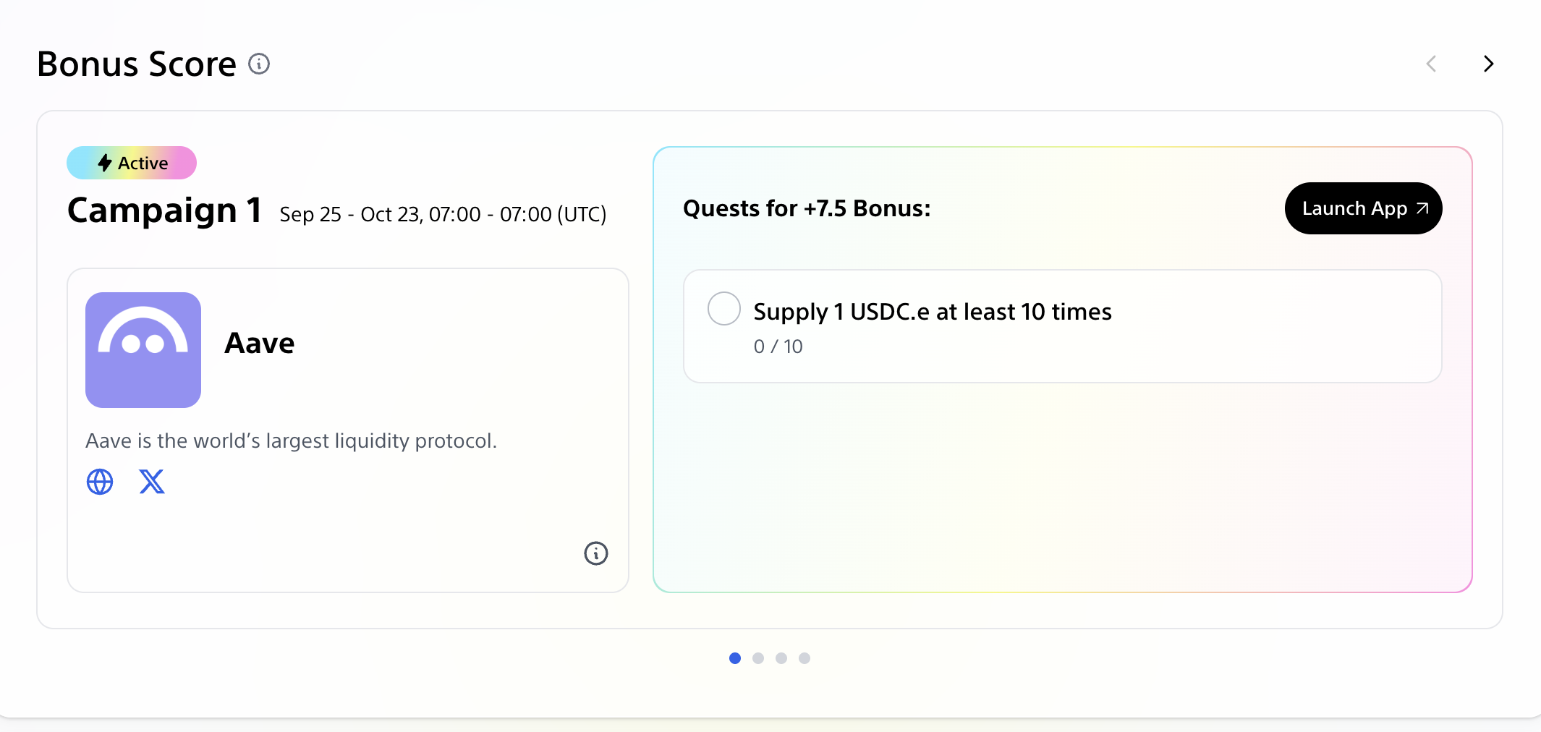Click the Aave ghost logo
This screenshot has width=1541, height=732.
click(x=143, y=350)
